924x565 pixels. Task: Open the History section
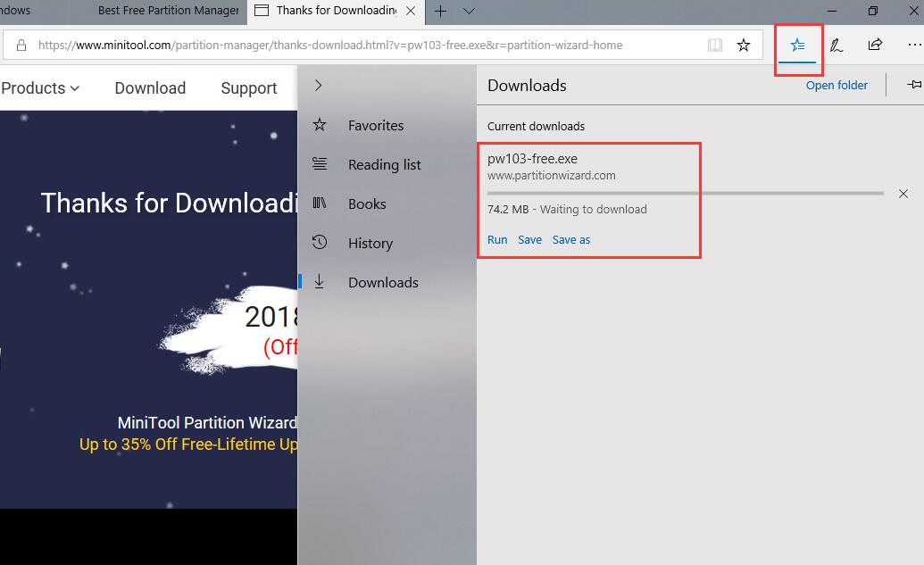(x=370, y=244)
